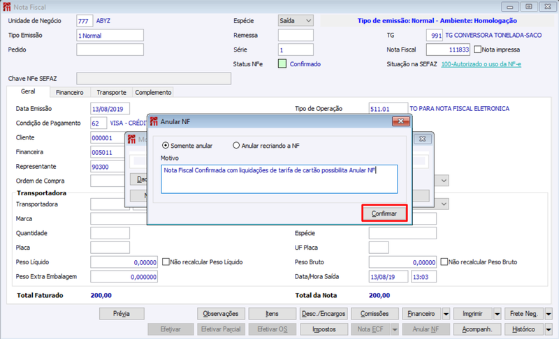The image size is (559, 339).
Task: Expand the Nota ECF dropdown arrow
Action: click(395, 329)
